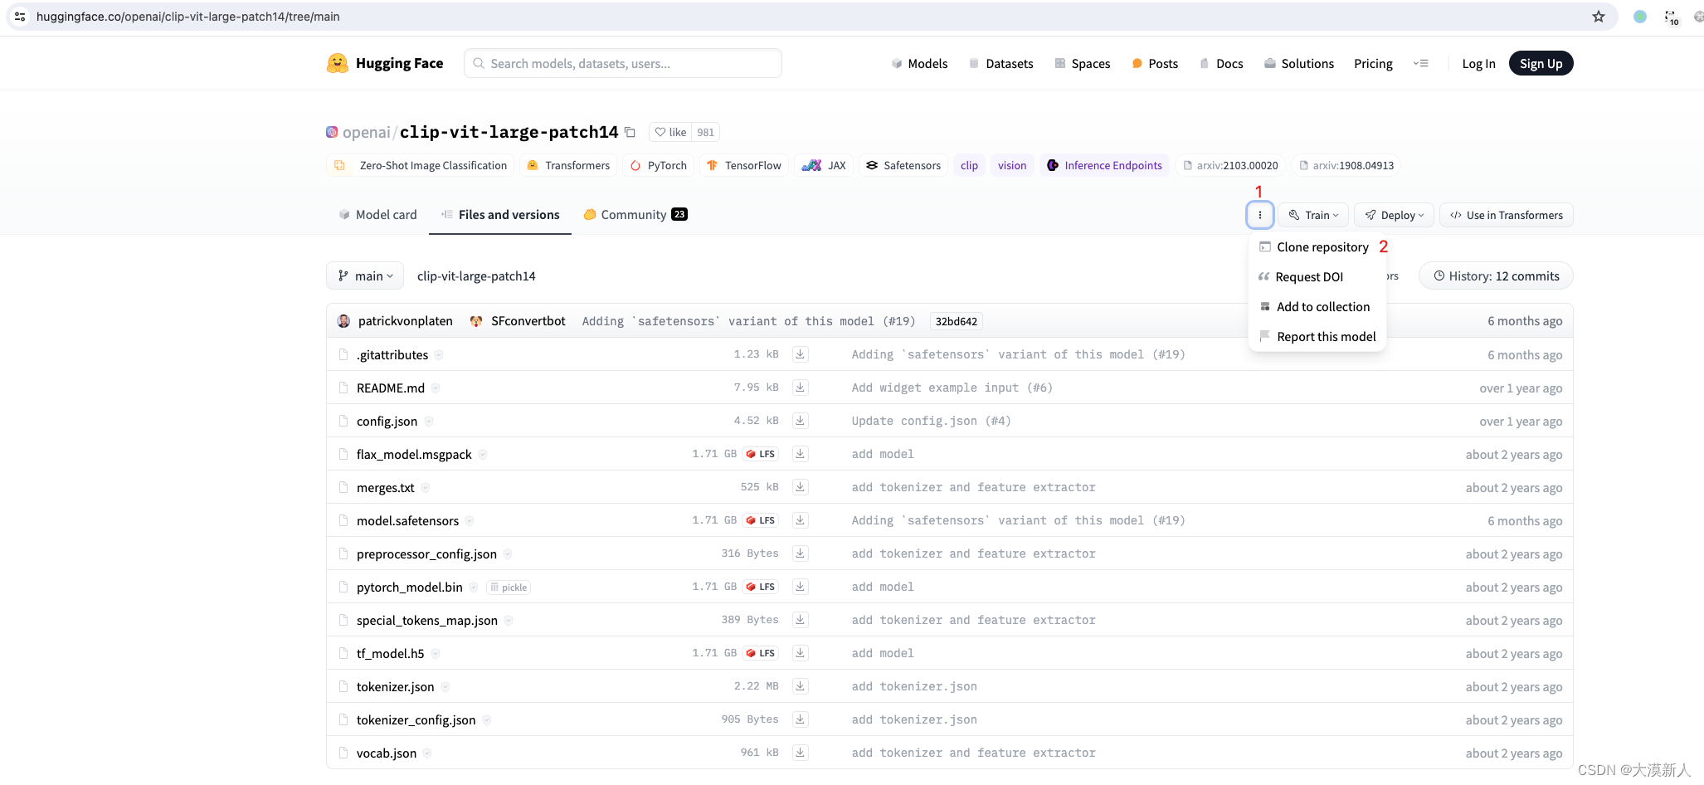Open the Posts page
This screenshot has width=1704, height=785.
(1155, 64)
